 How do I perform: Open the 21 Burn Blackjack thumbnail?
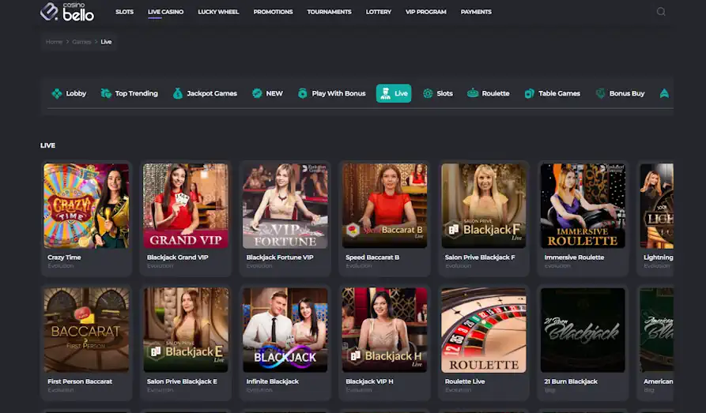coord(583,330)
